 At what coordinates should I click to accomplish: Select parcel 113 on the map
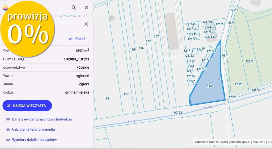point(126,94)
